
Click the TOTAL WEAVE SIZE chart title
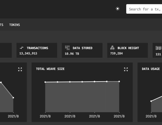point(50,69)
